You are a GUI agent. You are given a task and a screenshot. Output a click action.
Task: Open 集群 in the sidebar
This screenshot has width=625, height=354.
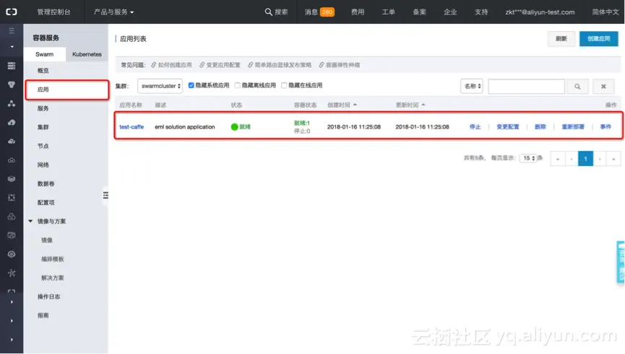(43, 127)
